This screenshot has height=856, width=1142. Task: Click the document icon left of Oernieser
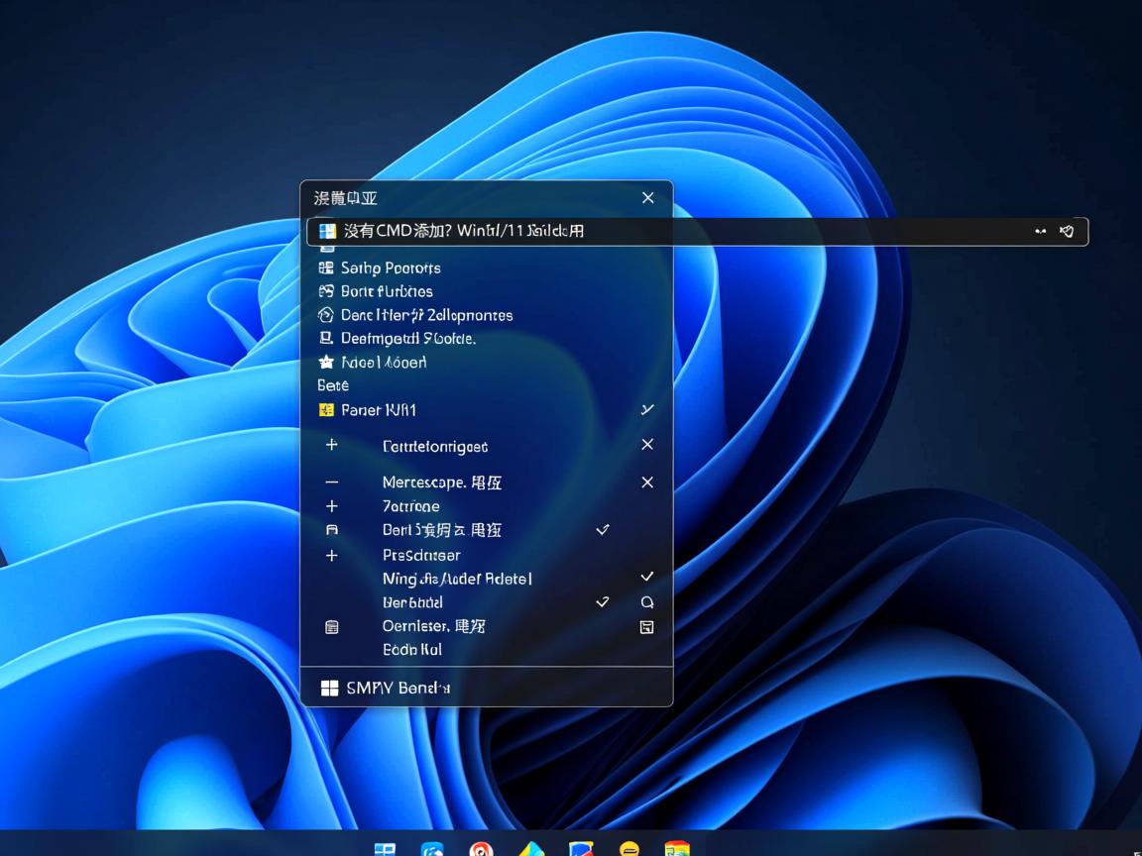pyautogui.click(x=332, y=627)
